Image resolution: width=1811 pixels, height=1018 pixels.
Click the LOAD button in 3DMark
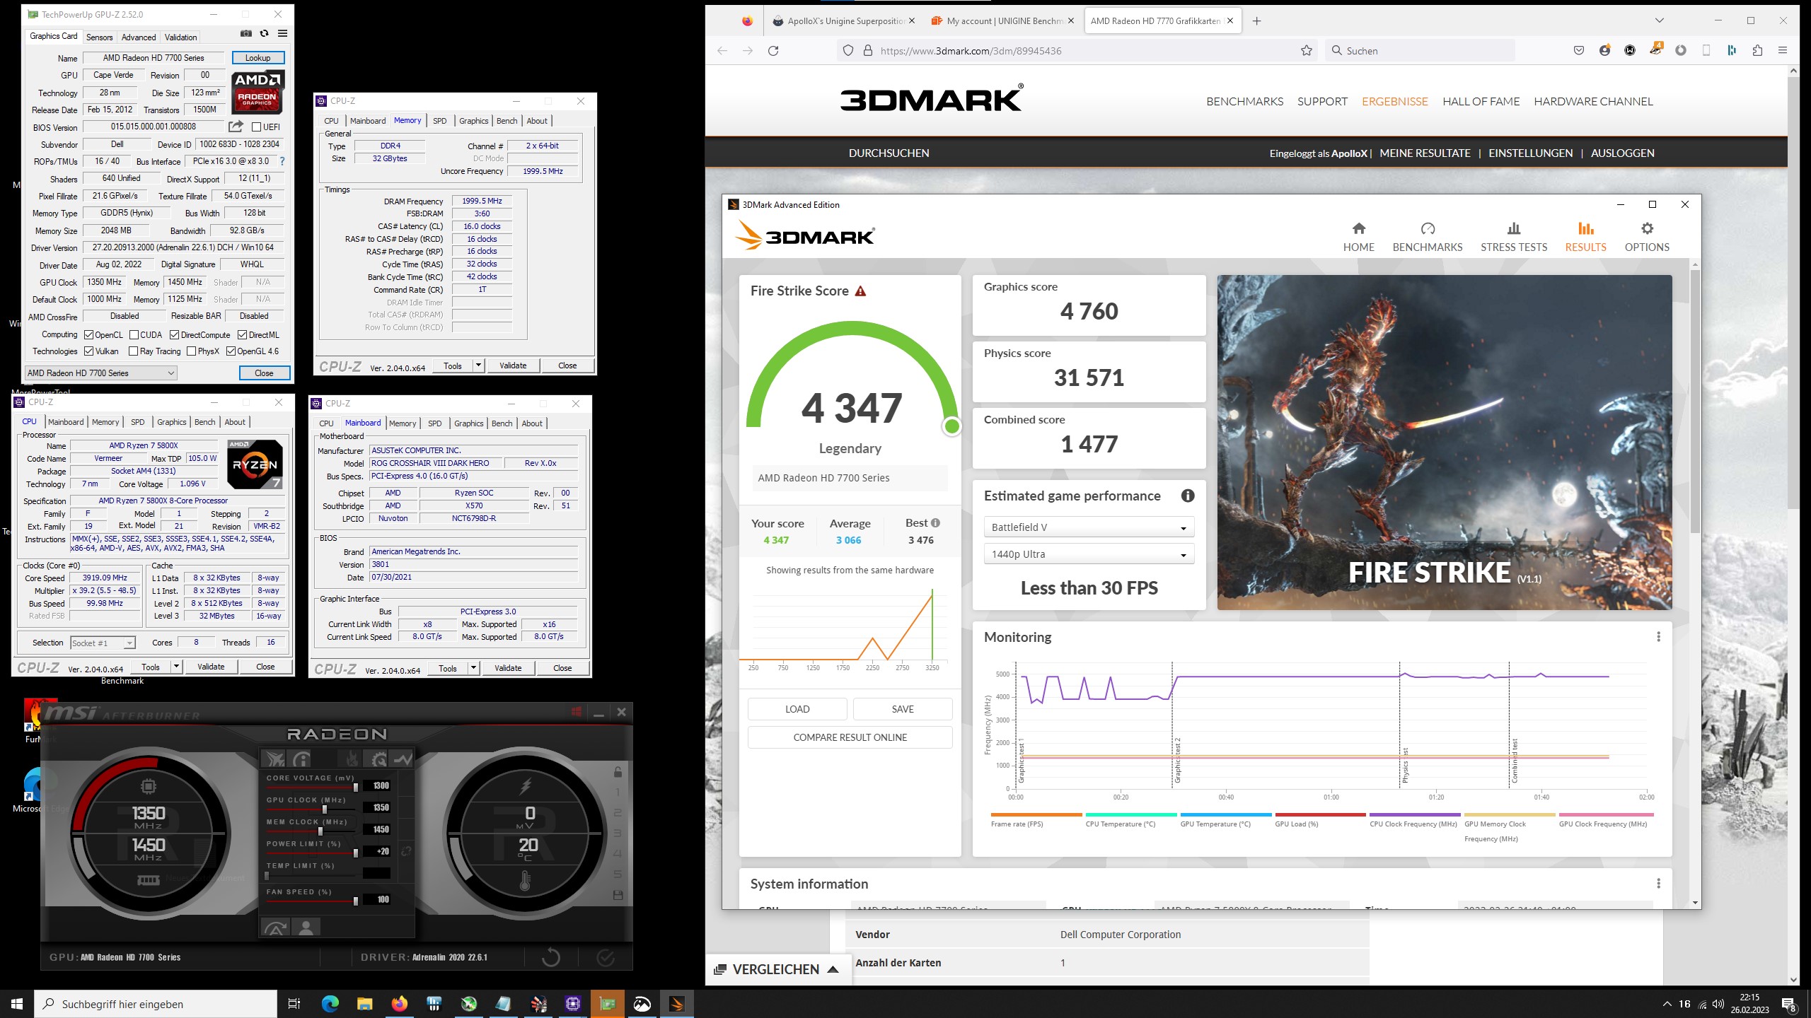point(797,709)
